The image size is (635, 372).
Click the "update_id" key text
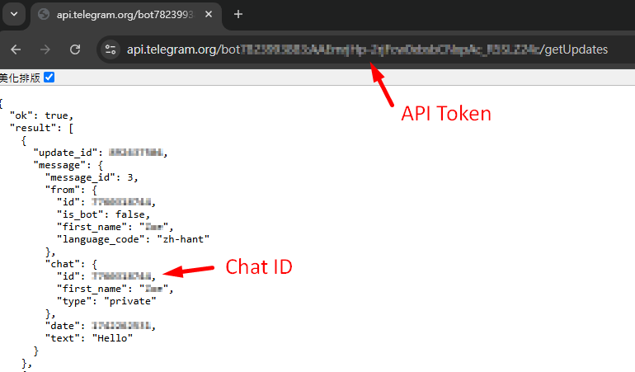[x=66, y=153]
